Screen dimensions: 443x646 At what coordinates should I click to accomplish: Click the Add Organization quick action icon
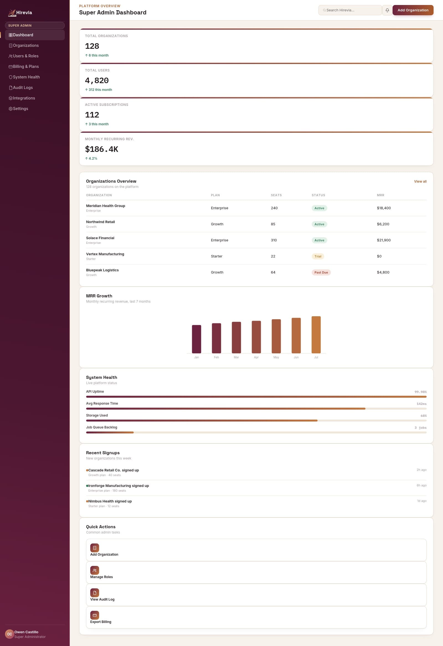(x=94, y=548)
